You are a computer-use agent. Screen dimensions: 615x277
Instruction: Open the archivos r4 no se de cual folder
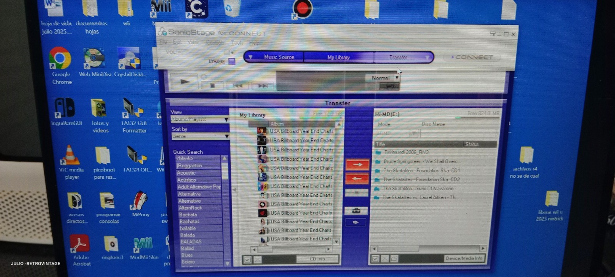pos(525,162)
